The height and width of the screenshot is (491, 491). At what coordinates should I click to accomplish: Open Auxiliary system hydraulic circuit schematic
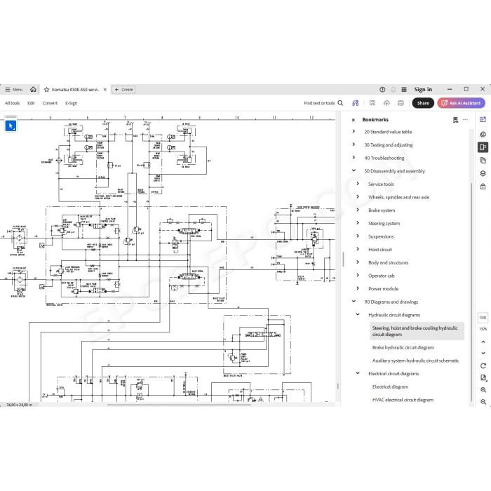(415, 361)
